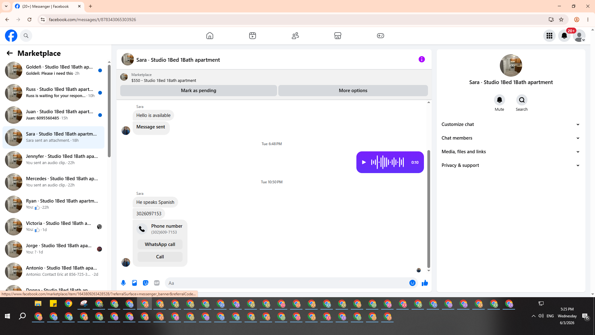Open the Marketplace storefront icon

338,36
